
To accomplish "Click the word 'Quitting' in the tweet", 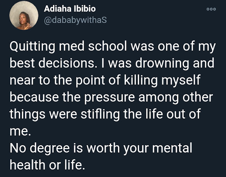I will click(32, 47).
